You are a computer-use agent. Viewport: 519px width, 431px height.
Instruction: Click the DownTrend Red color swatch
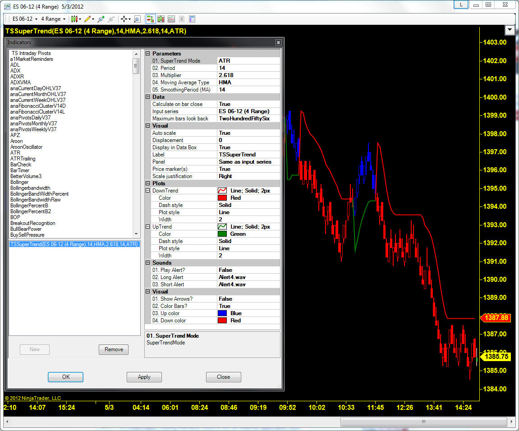(222, 198)
